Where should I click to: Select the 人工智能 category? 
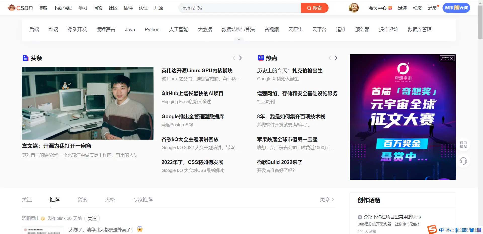point(179,29)
